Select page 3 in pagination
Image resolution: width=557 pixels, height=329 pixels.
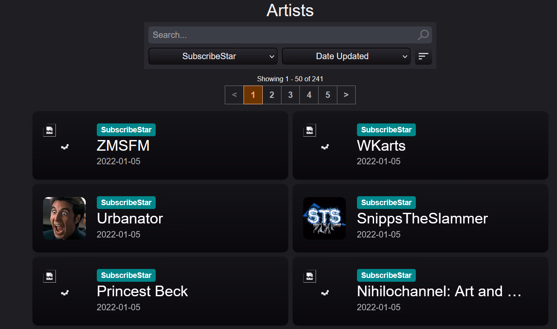coord(290,95)
